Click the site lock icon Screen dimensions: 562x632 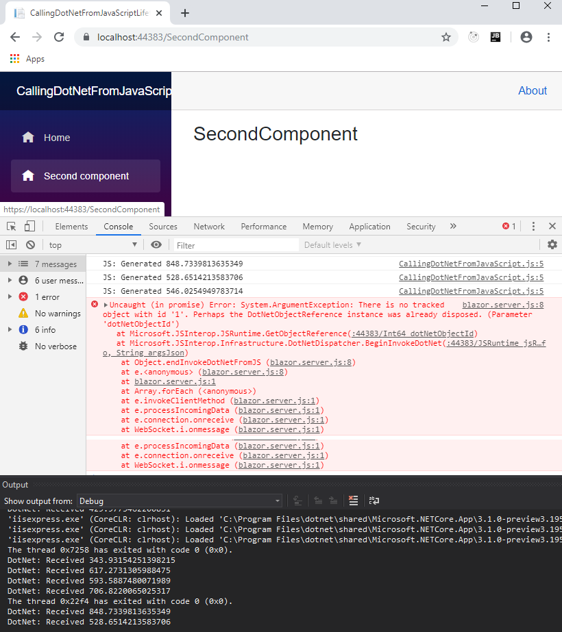[x=86, y=37]
